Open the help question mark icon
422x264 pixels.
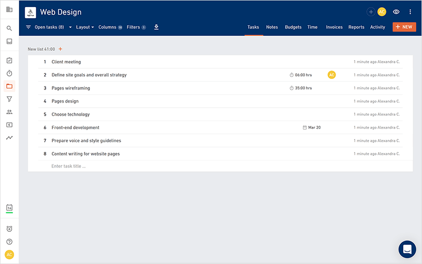pyautogui.click(x=9, y=242)
